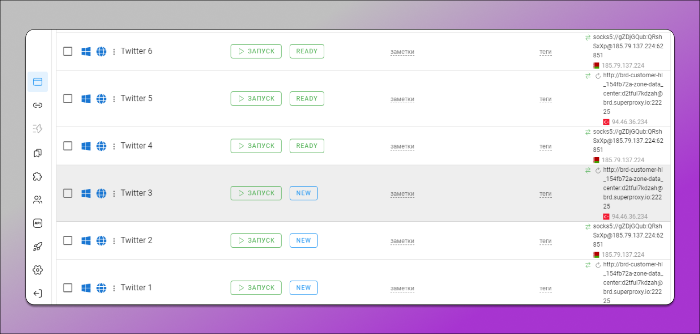This screenshot has width=700, height=334.
Task: Refresh the proxy IP for Twitter 5
Action: (x=598, y=76)
